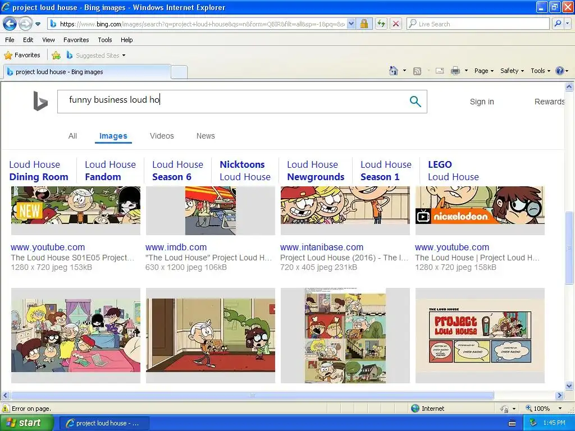Select Nicktoons Loud House suggestion
Screen dimensions: 575x431
tap(245, 171)
